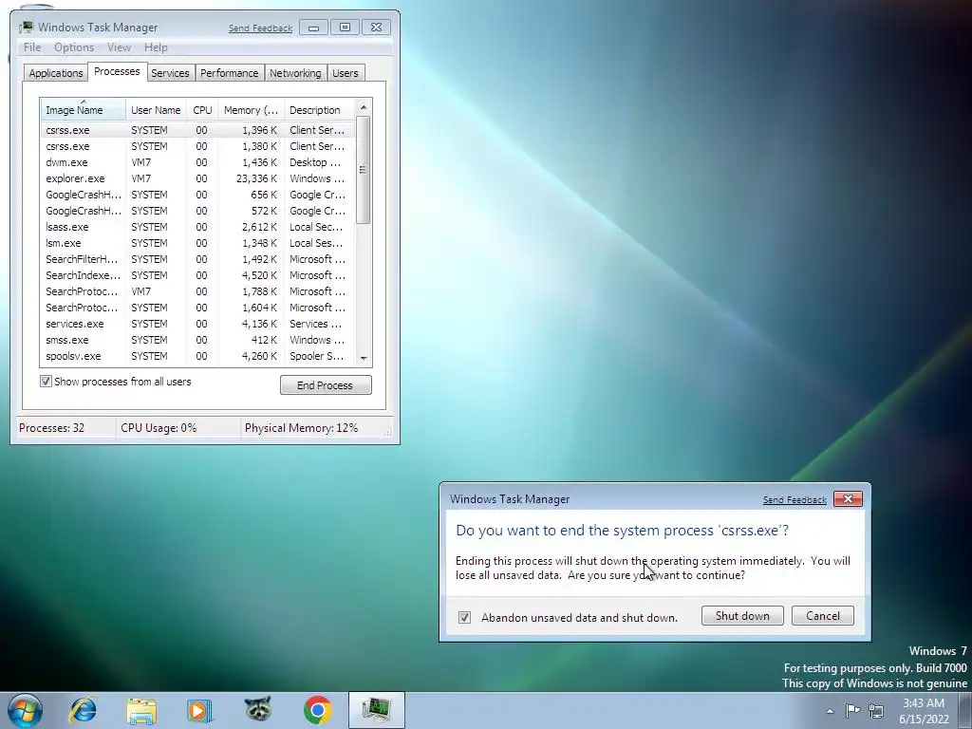Close the main Task Manager window
This screenshot has height=729, width=972.
coord(376,28)
